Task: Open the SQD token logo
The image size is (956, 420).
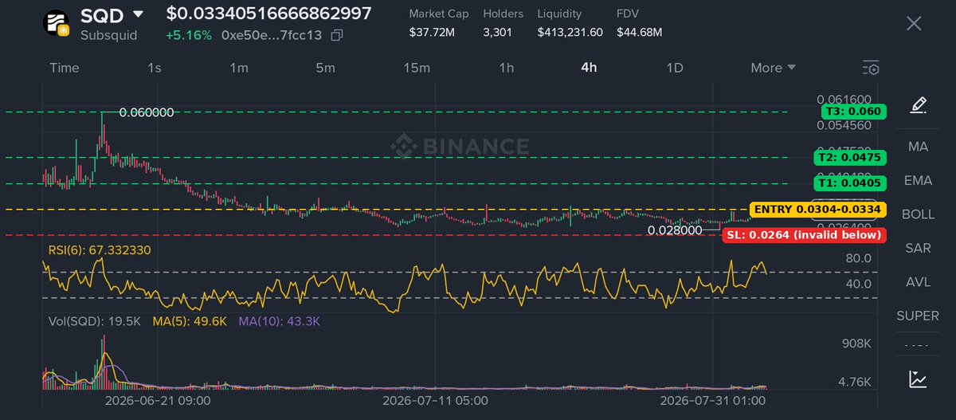Action: [x=56, y=23]
